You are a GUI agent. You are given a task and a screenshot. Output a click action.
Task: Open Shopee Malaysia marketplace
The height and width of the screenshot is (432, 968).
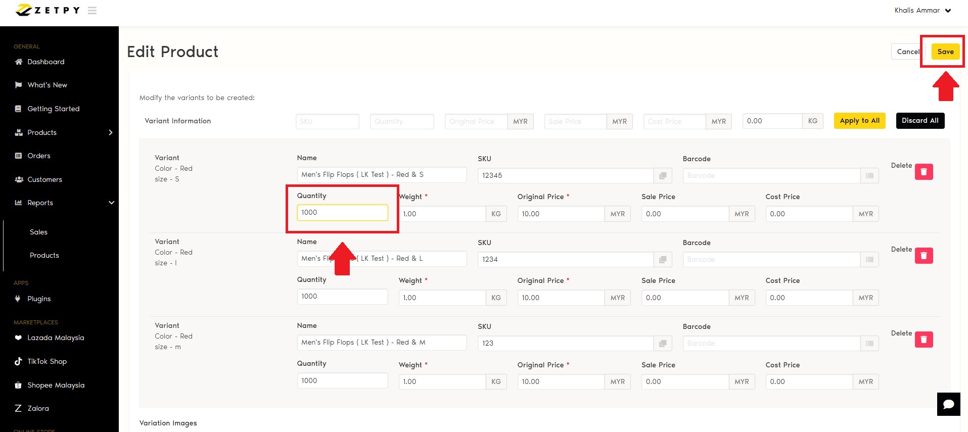pyautogui.click(x=56, y=385)
